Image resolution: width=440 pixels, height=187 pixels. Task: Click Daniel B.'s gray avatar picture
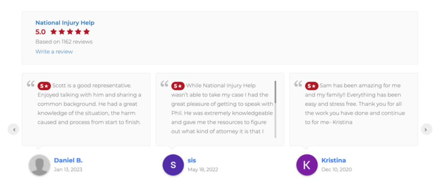point(40,165)
